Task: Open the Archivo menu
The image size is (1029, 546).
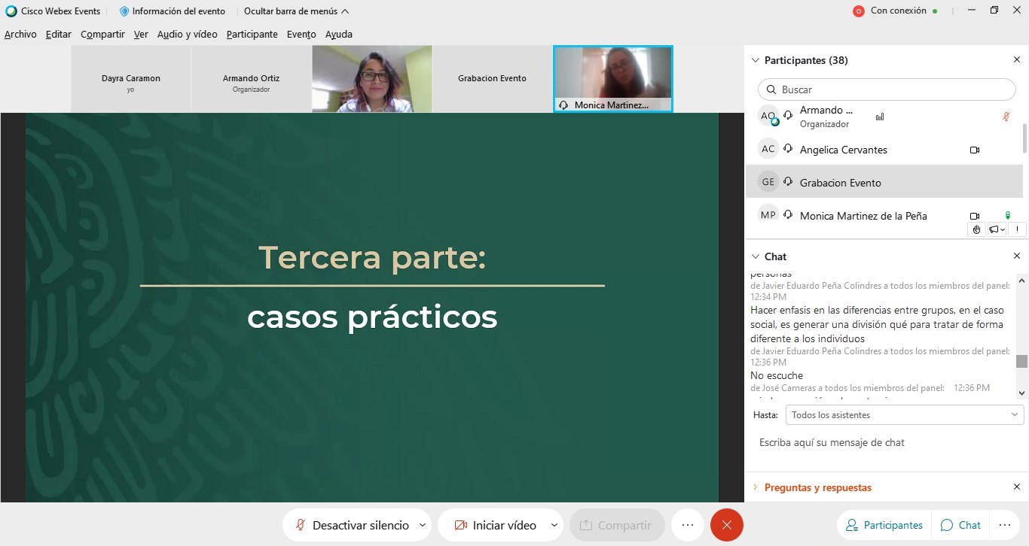Action: tap(20, 34)
